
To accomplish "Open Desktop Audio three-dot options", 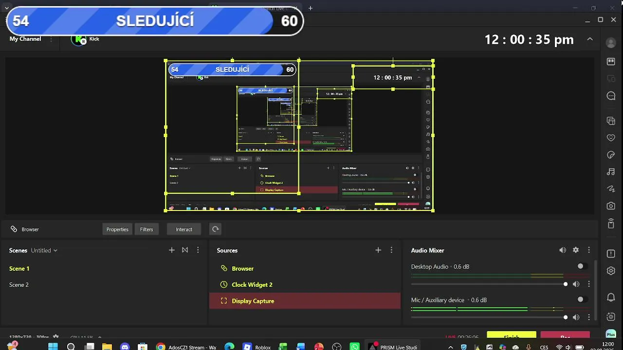I will (589, 284).
